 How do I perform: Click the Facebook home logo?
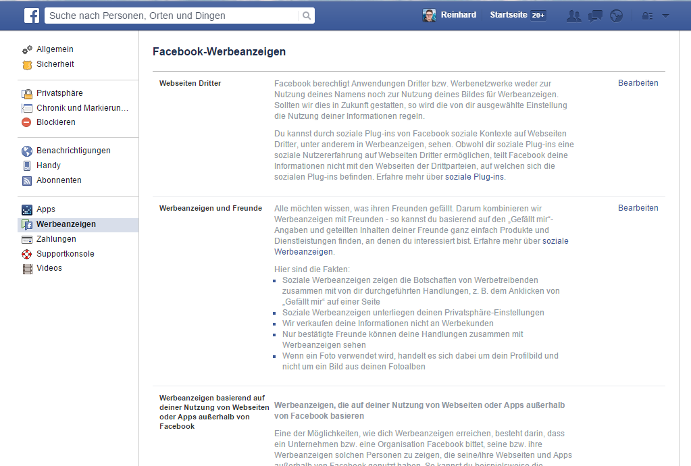click(32, 14)
